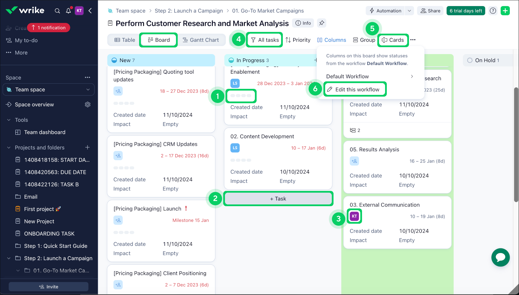Expand the Automation dropdown arrow

pyautogui.click(x=409, y=11)
